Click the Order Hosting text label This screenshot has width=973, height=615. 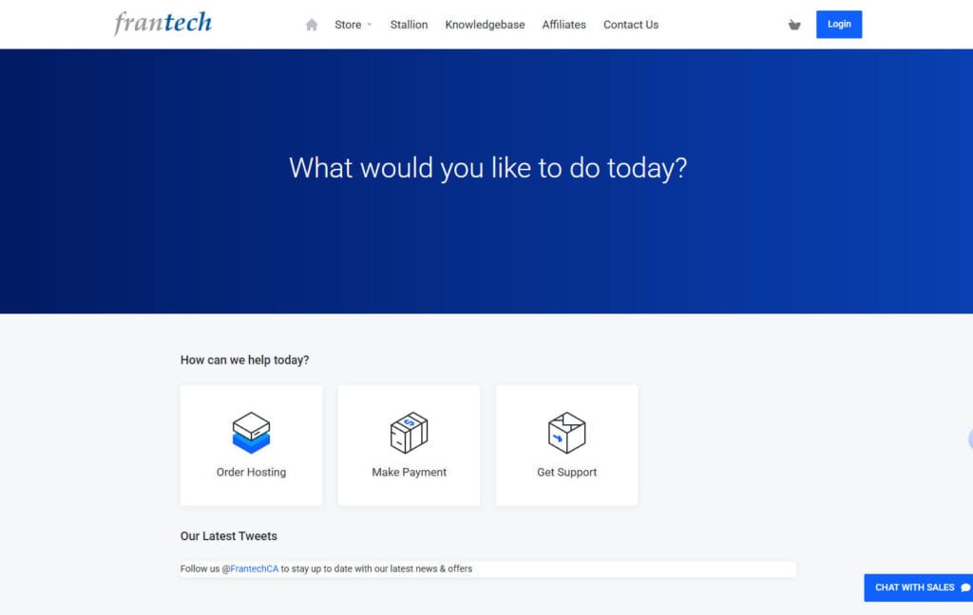click(x=251, y=472)
